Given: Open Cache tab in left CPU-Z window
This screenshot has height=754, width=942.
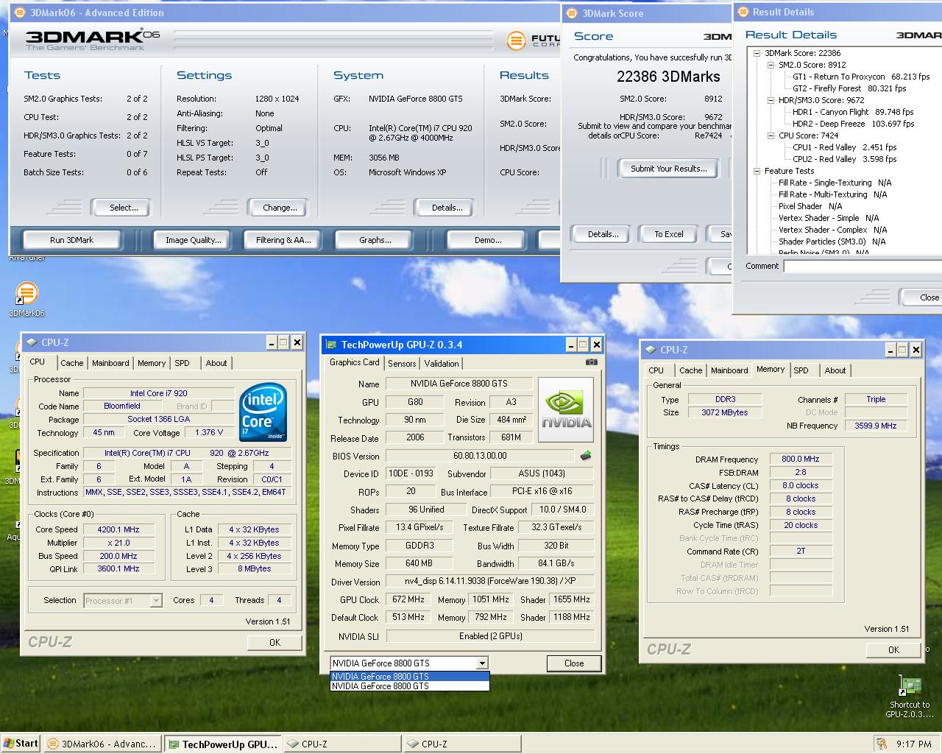Looking at the screenshot, I should pyautogui.click(x=72, y=363).
